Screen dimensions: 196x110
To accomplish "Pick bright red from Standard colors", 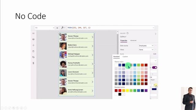I will click(x=120, y=90).
